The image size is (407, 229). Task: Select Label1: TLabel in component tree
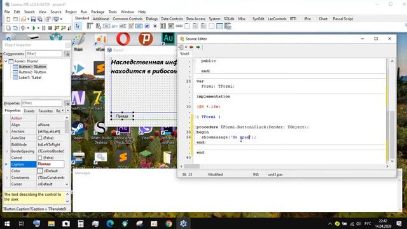pos(30,78)
